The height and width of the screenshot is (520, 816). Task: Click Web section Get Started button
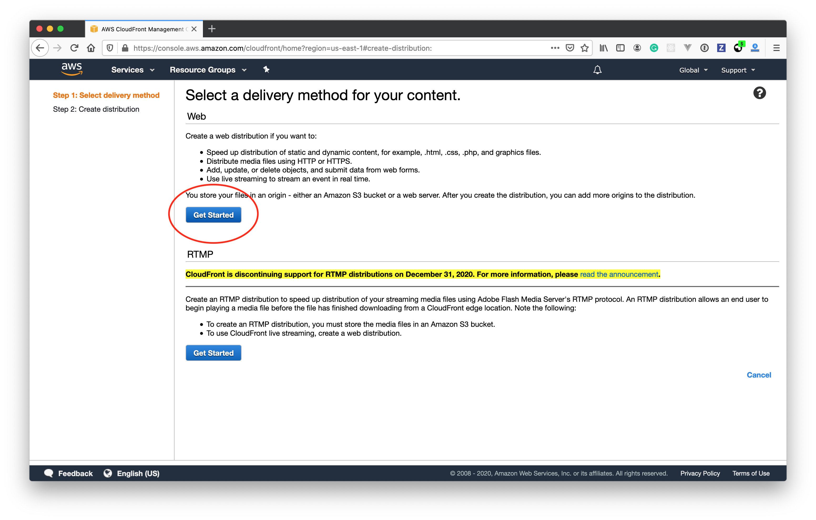click(213, 215)
